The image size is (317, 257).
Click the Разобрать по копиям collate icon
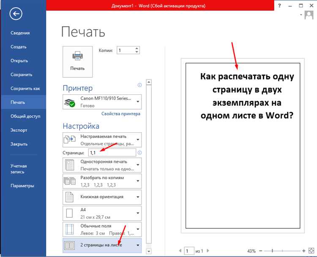click(x=70, y=181)
